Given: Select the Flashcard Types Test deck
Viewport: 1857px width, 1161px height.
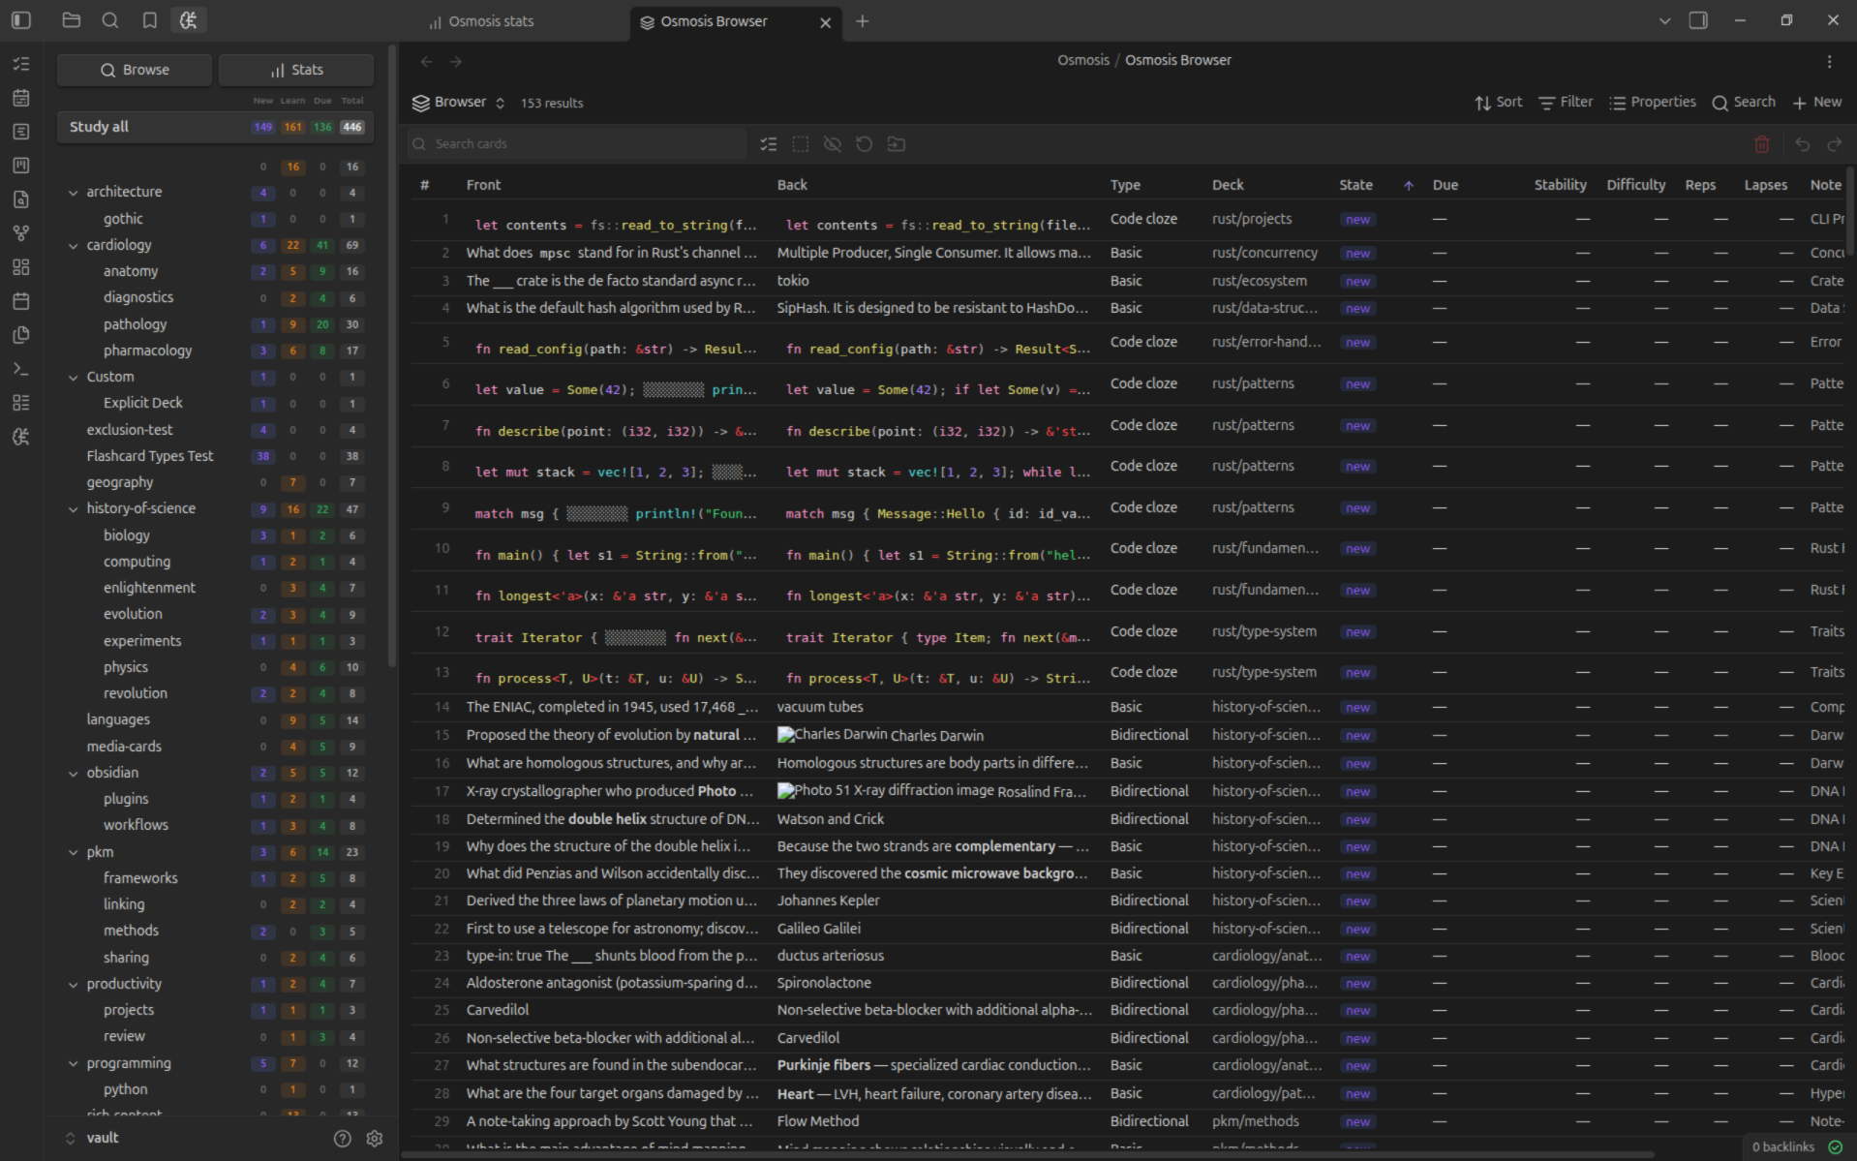Looking at the screenshot, I should (x=150, y=456).
